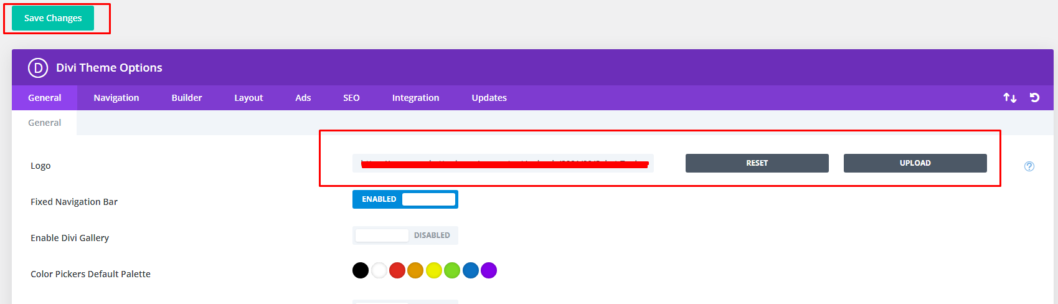This screenshot has height=304, width=1058.
Task: Open the Logo help question mark icon
Action: (x=1029, y=166)
